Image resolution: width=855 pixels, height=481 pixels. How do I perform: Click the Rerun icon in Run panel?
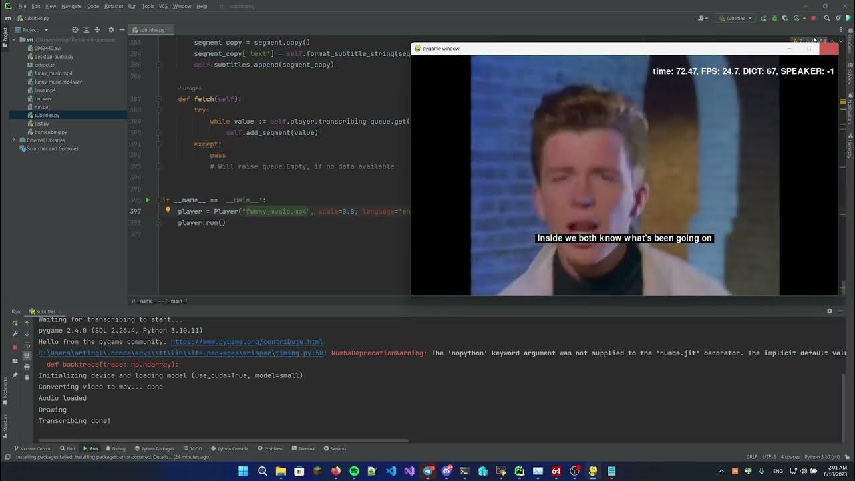click(x=15, y=323)
